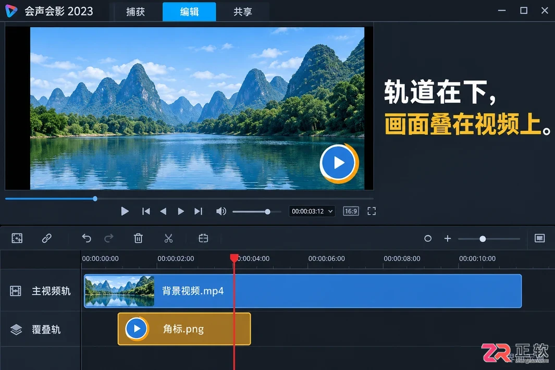Step forward one frame

coord(180,212)
